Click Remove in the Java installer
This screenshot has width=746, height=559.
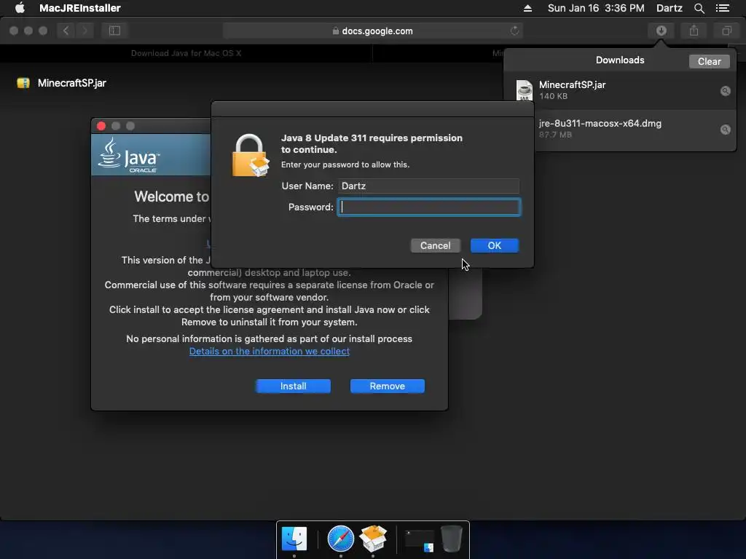pyautogui.click(x=388, y=386)
